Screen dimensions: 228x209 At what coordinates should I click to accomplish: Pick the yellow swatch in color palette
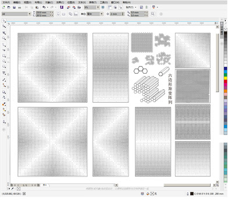click(226, 78)
